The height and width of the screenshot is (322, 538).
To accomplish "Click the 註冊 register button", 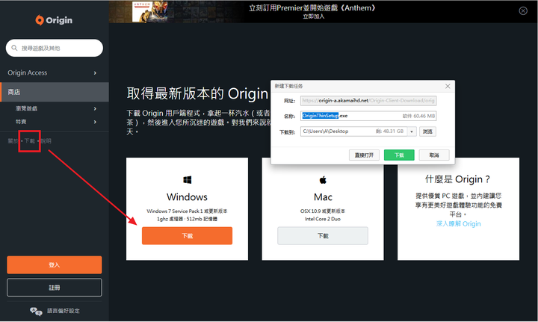I will coord(55,288).
